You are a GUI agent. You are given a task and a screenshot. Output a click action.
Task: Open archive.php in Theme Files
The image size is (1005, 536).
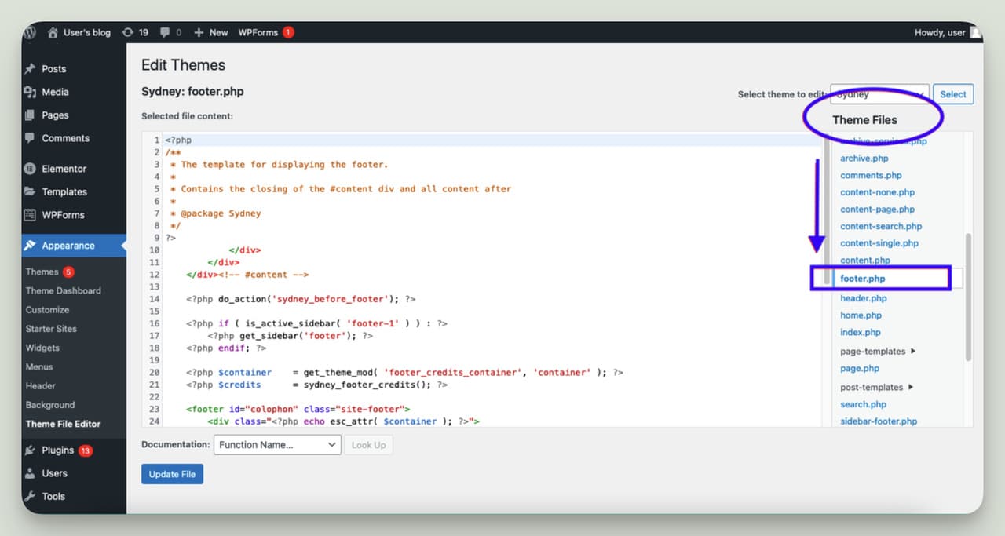pos(864,159)
